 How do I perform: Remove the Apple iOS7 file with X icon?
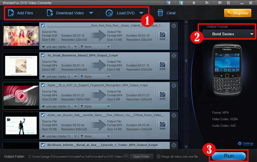point(174,86)
